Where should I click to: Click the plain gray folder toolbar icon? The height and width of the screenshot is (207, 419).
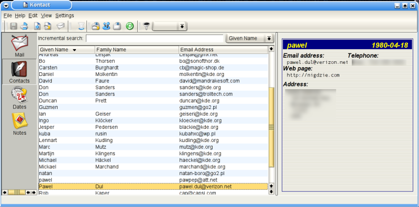pyautogui.click(x=117, y=26)
